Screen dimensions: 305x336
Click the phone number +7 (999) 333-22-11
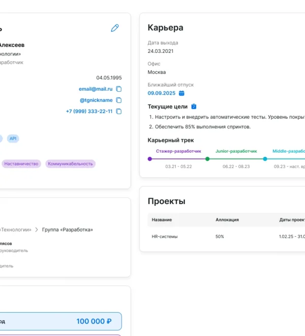click(x=89, y=111)
